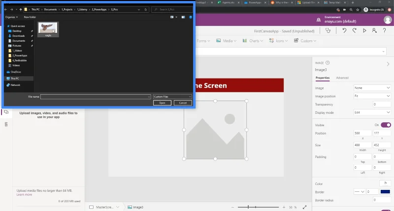Click the Redo icon
The width and height of the screenshot is (394, 211).
[354, 30]
